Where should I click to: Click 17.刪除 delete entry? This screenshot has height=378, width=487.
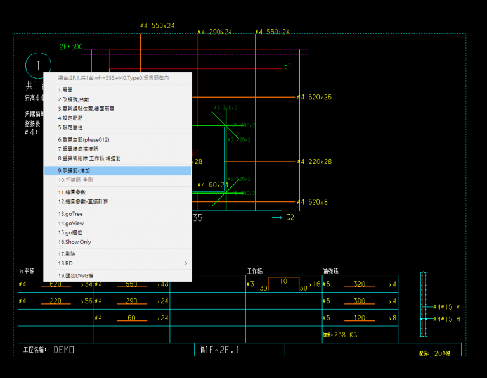118,254
